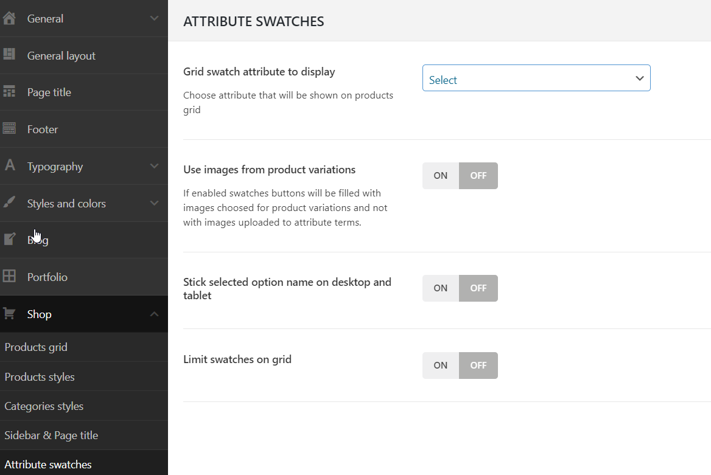Screen dimensions: 711x475
Task: Select the Attribute swatches sidebar entry
Action: point(48,465)
